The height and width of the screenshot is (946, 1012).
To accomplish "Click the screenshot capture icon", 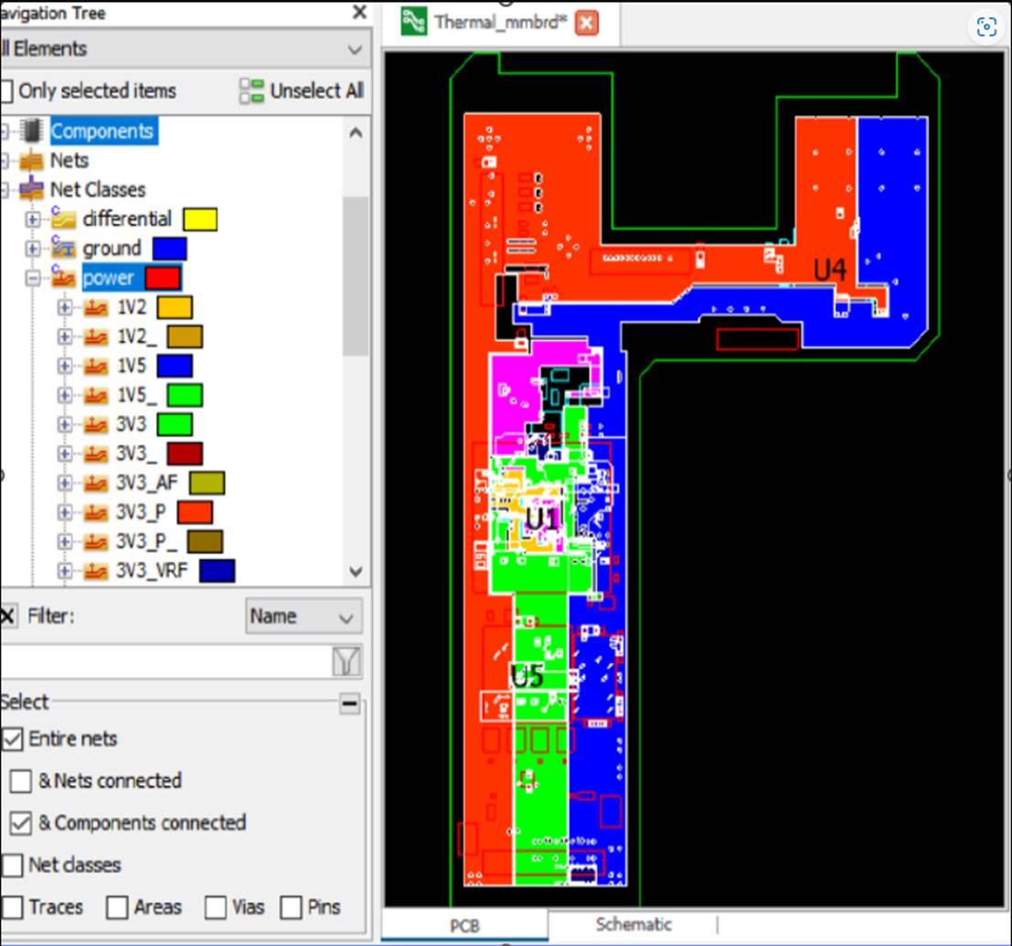I will point(985,27).
